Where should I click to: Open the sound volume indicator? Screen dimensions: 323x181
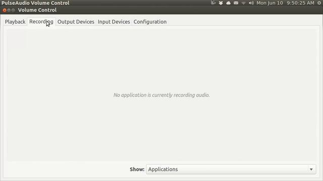251,3
